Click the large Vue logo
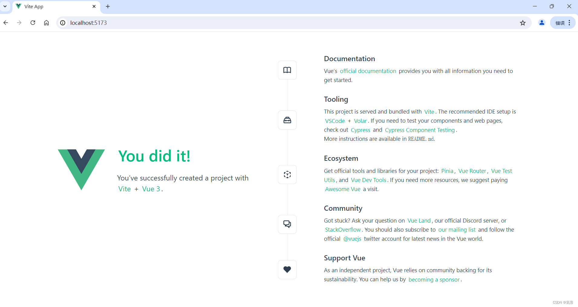 (x=81, y=170)
